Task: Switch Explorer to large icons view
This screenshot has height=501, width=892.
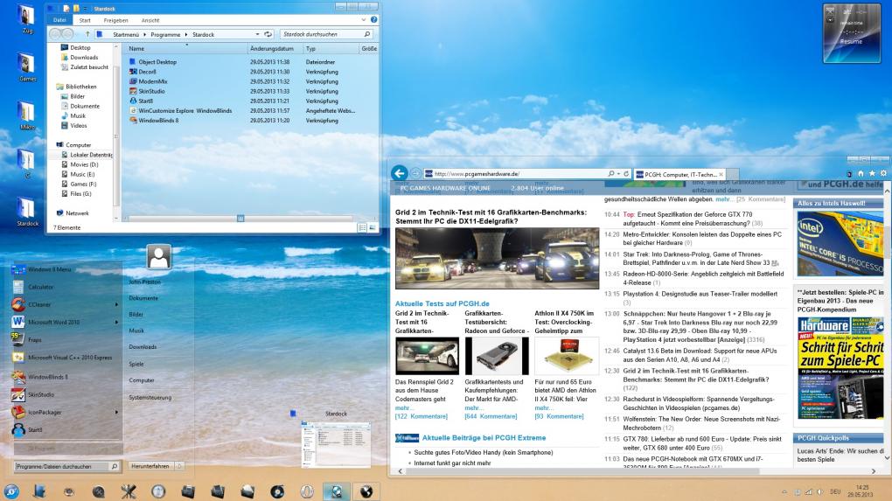Action: [372, 227]
